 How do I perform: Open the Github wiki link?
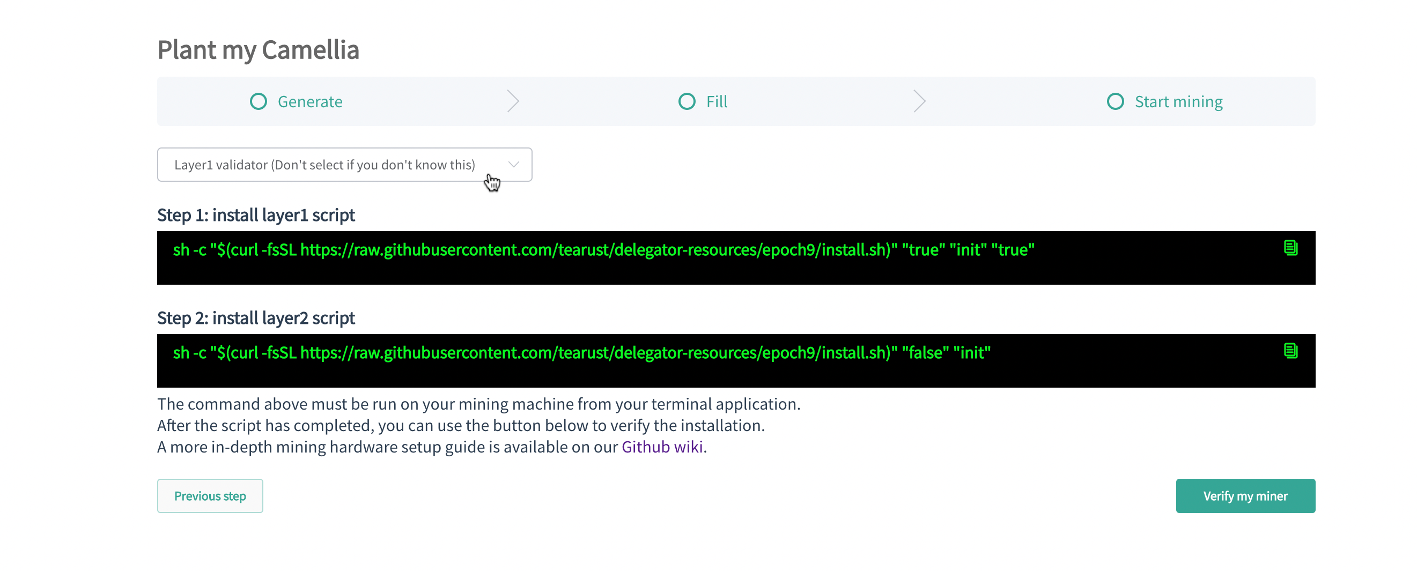[662, 447]
